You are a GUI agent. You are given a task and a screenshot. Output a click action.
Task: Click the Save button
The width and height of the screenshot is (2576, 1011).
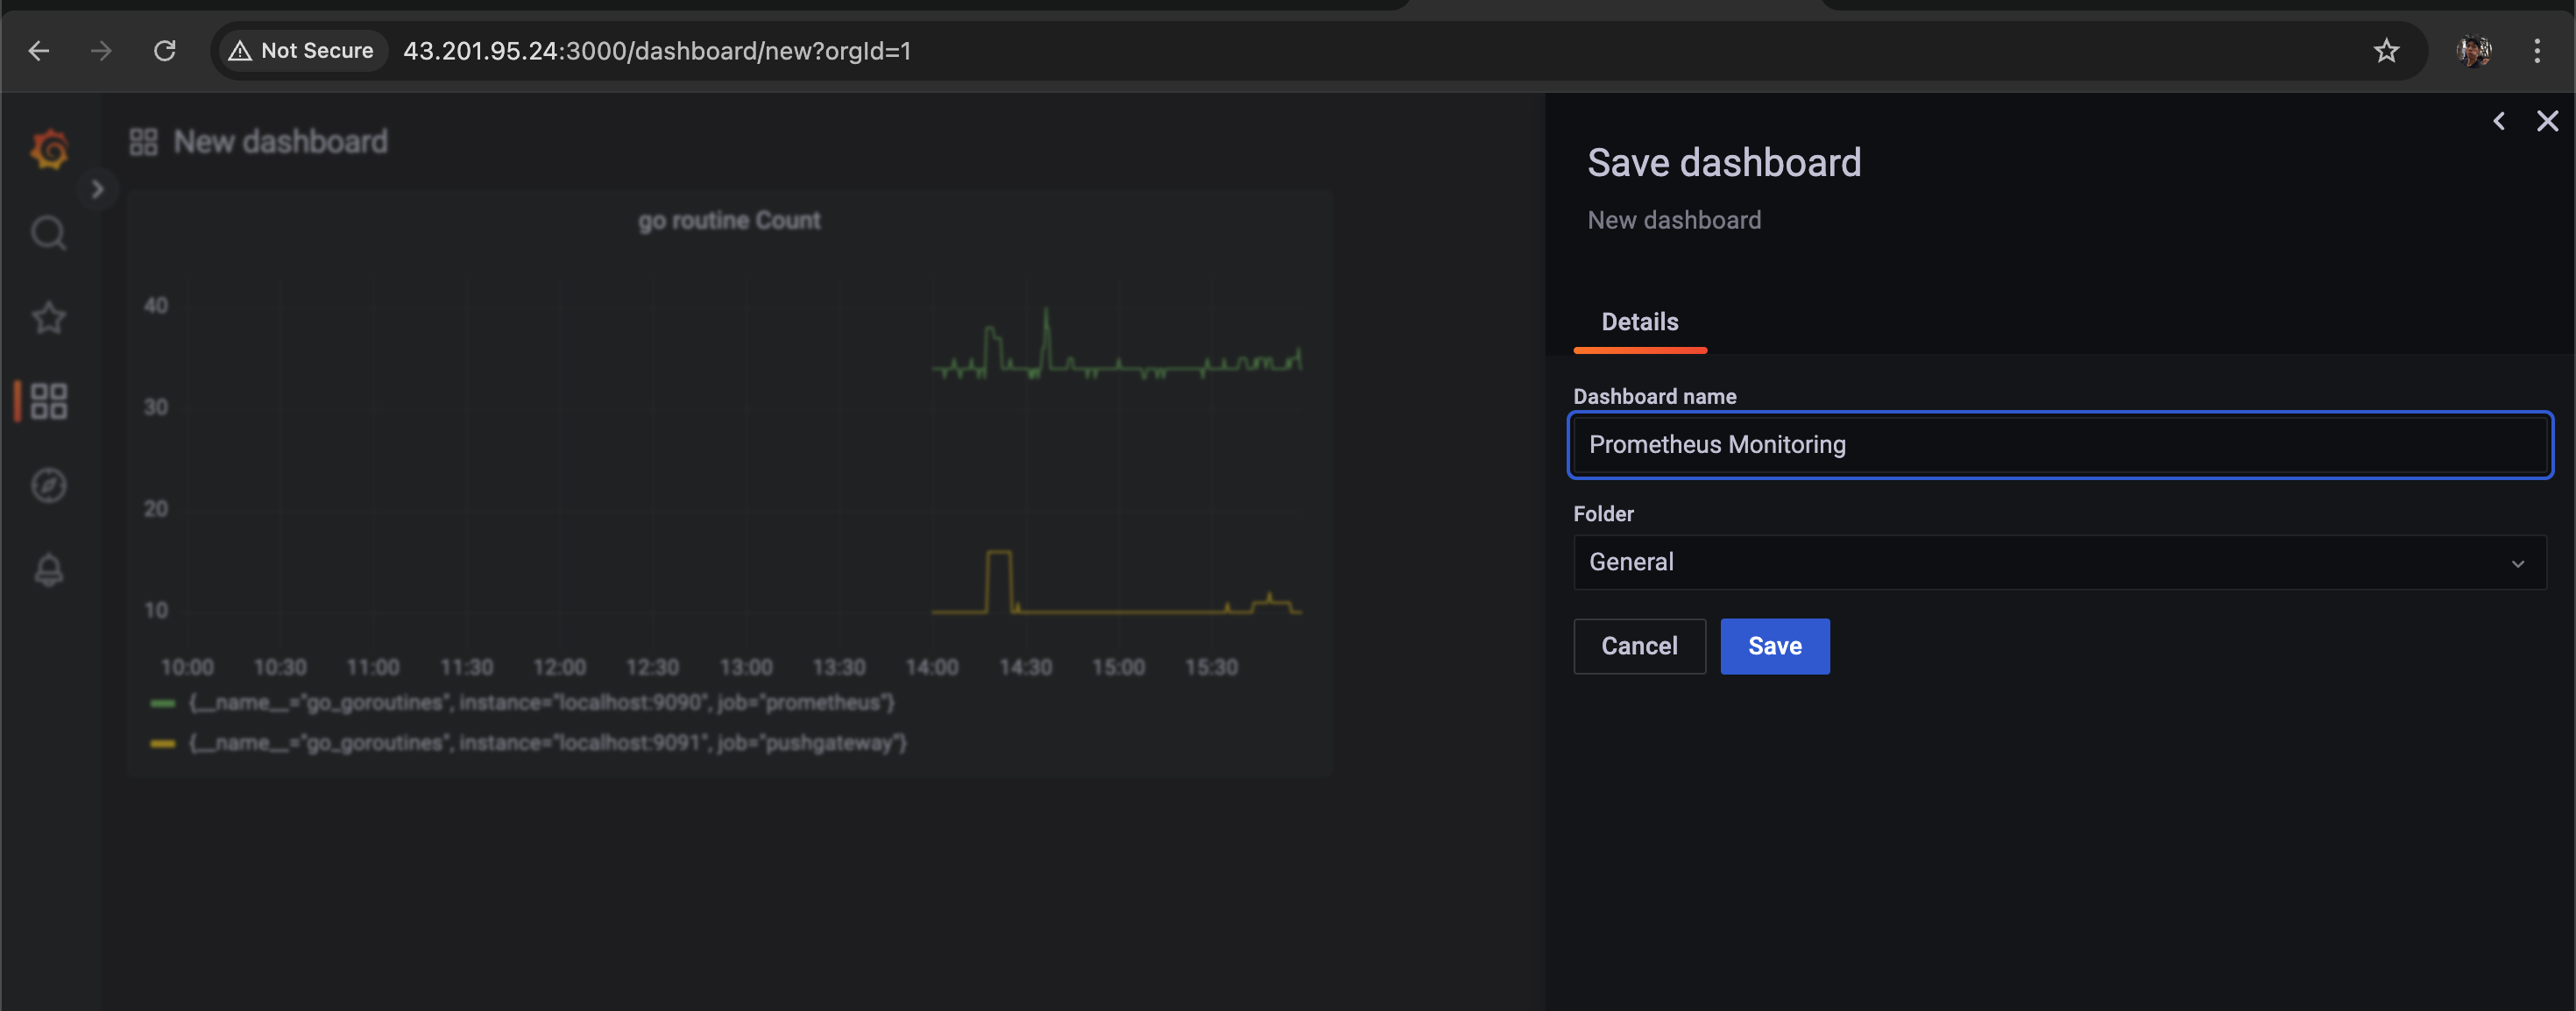[1774, 646]
